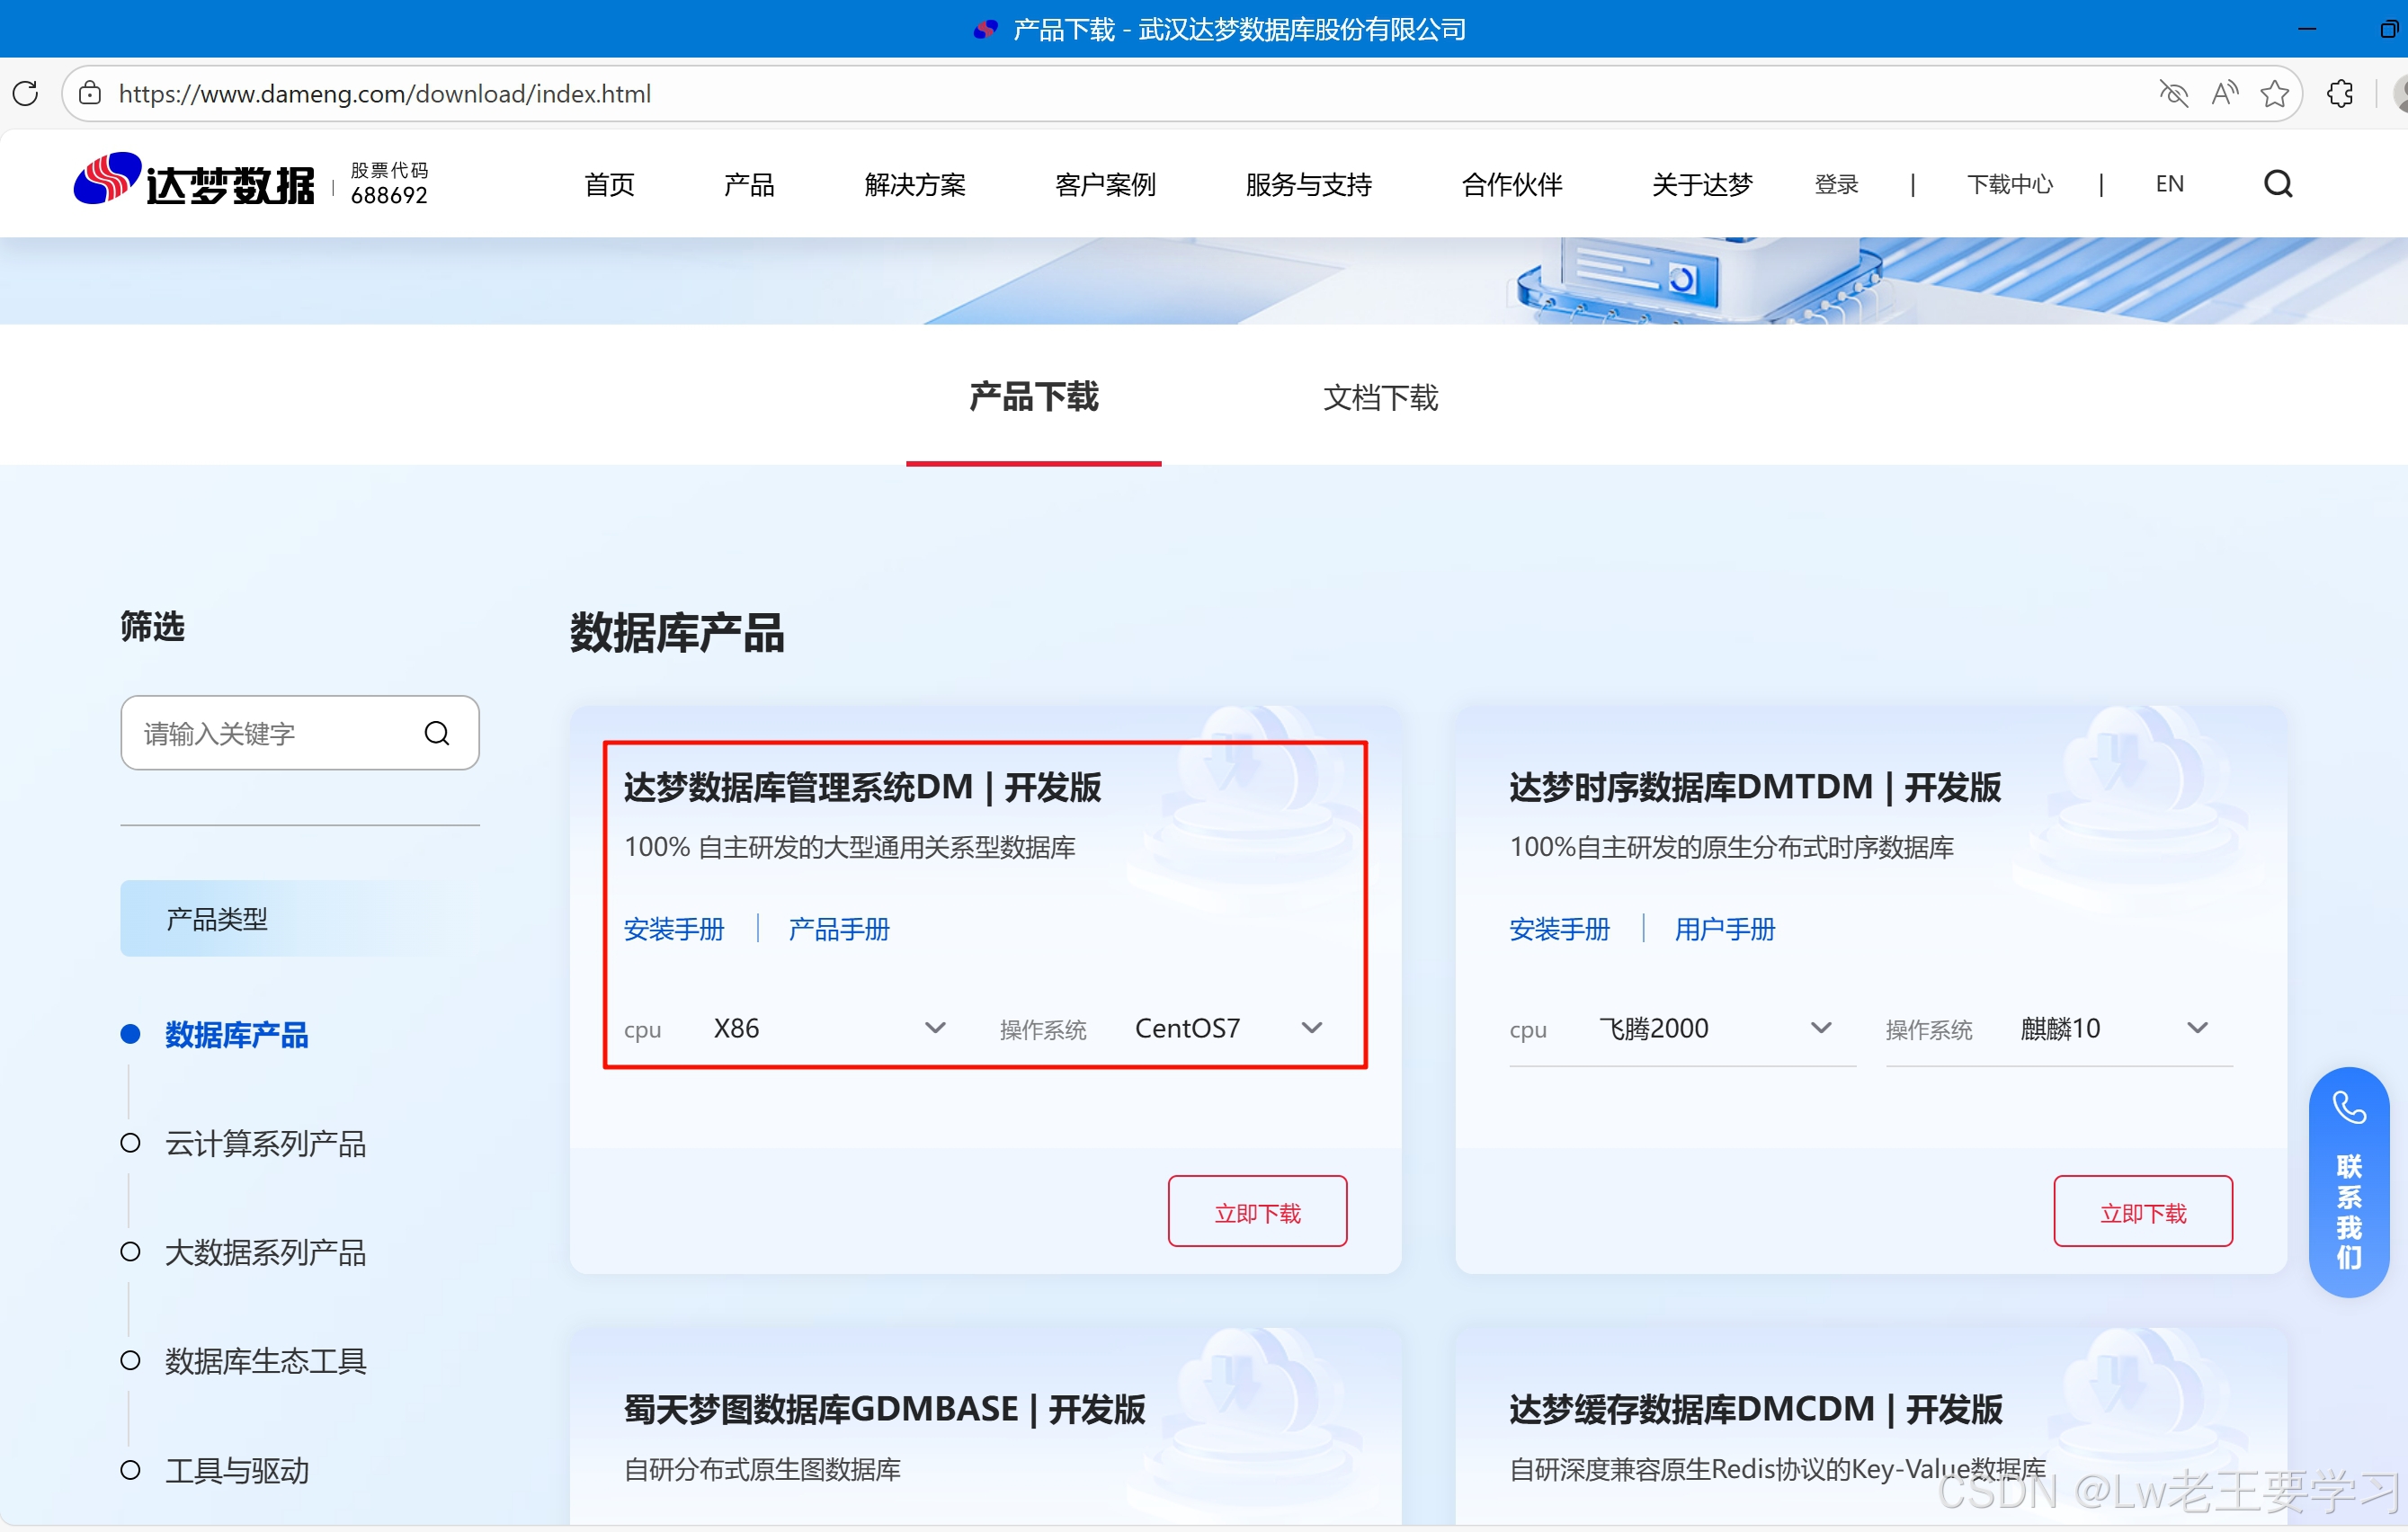Click 立即下载 for DM database

click(1257, 1212)
